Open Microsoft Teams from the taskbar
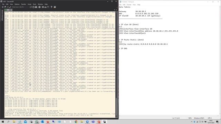The image size is (221, 124). coord(93,122)
